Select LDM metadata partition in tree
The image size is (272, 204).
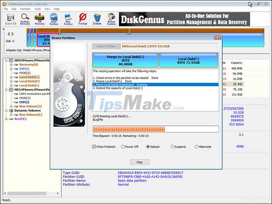click(x=34, y=94)
